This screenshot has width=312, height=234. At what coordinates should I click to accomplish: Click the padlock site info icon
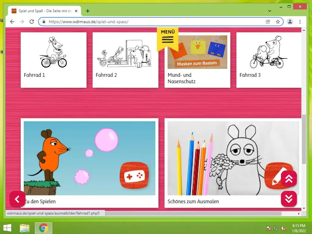coord(44,22)
